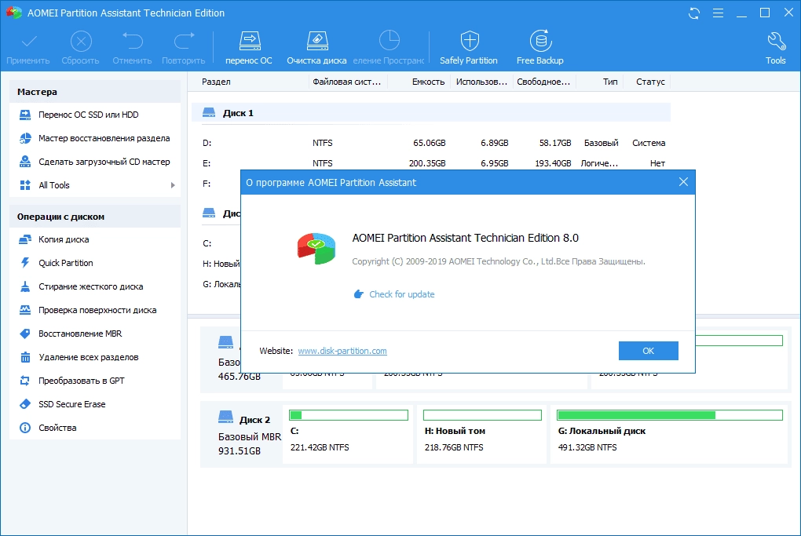
Task: Click the Сбросить (Discard) toolbar icon
Action: pos(81,49)
